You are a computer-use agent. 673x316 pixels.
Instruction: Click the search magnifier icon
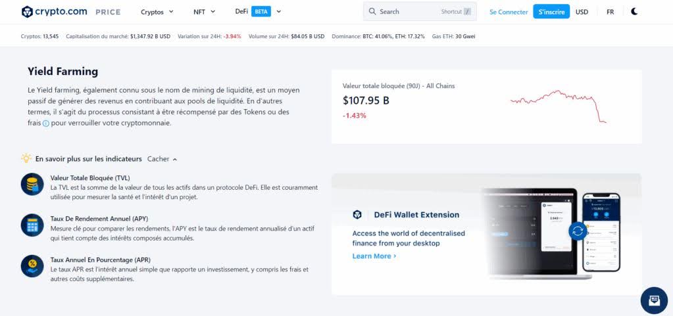click(x=372, y=12)
